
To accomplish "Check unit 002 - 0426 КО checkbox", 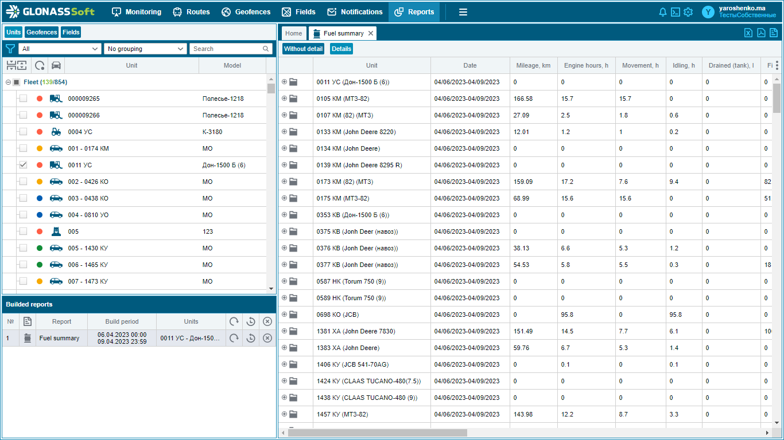I will (23, 182).
